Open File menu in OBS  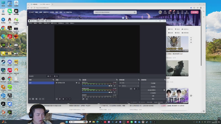click(30, 23)
